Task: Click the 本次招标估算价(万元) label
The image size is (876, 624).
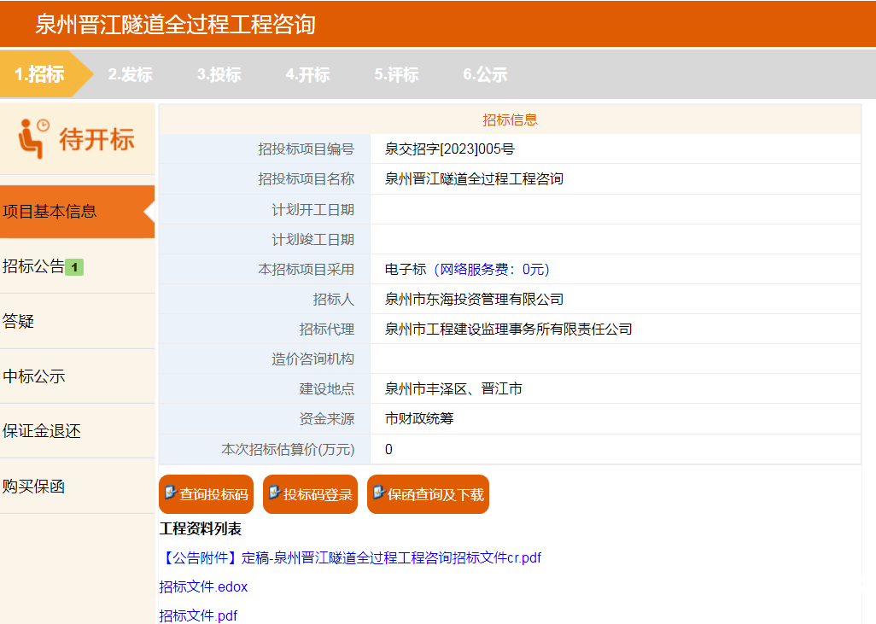Action: [288, 449]
